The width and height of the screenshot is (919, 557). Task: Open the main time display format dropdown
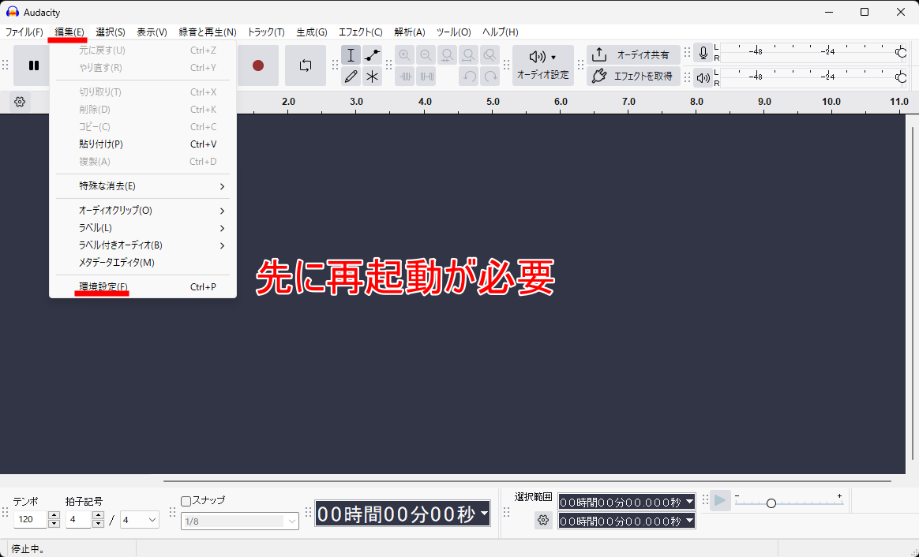tap(484, 514)
